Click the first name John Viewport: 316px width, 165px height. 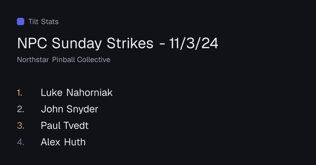click(x=52, y=109)
